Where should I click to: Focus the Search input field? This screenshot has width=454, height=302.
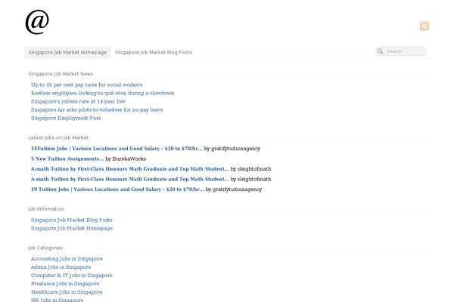click(x=401, y=51)
